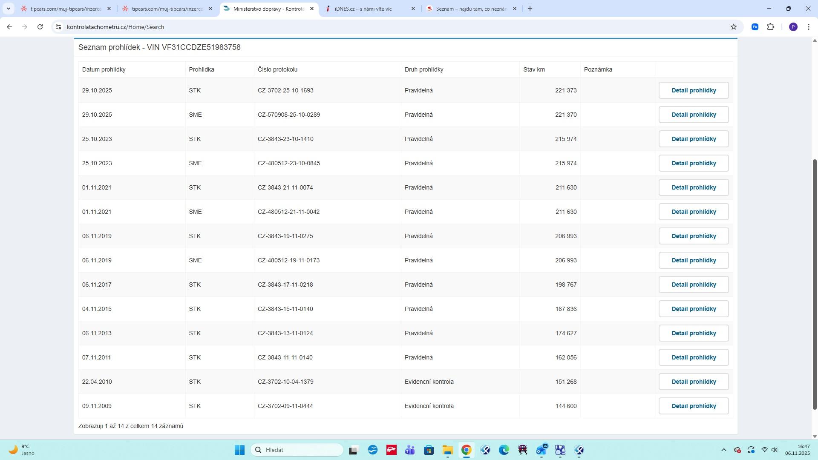Click the browser reload page icon
818x460 pixels.
pos(40,27)
